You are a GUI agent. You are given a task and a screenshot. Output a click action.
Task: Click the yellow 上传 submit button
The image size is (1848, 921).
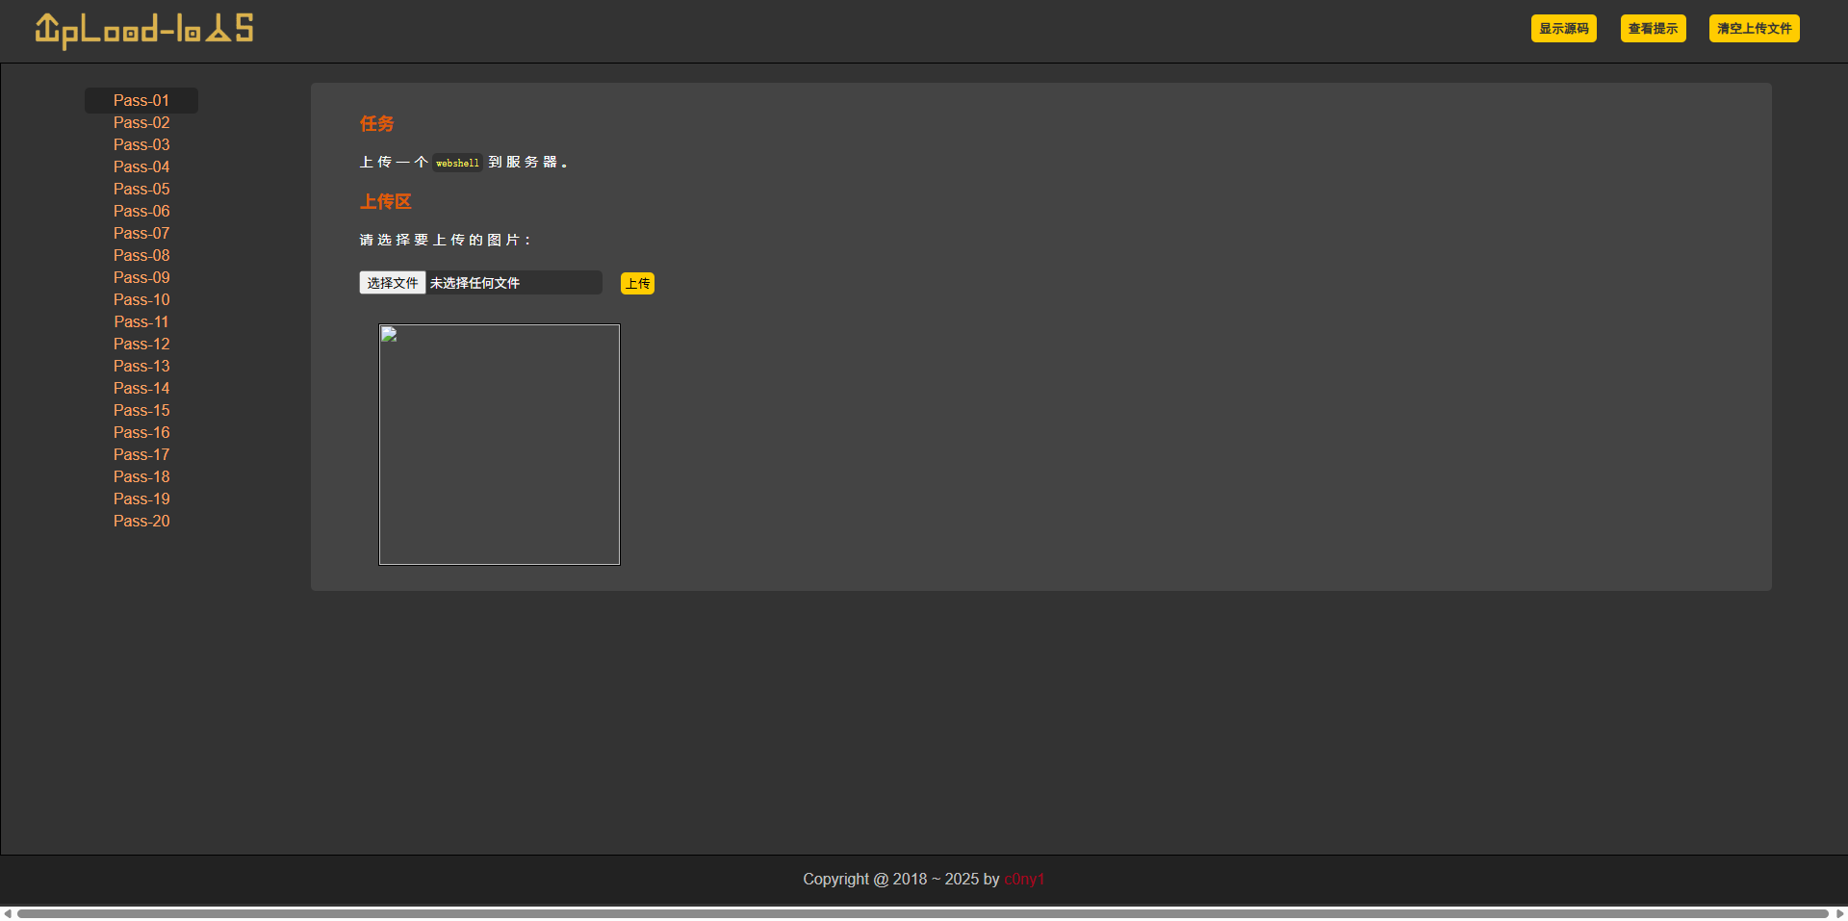(637, 283)
